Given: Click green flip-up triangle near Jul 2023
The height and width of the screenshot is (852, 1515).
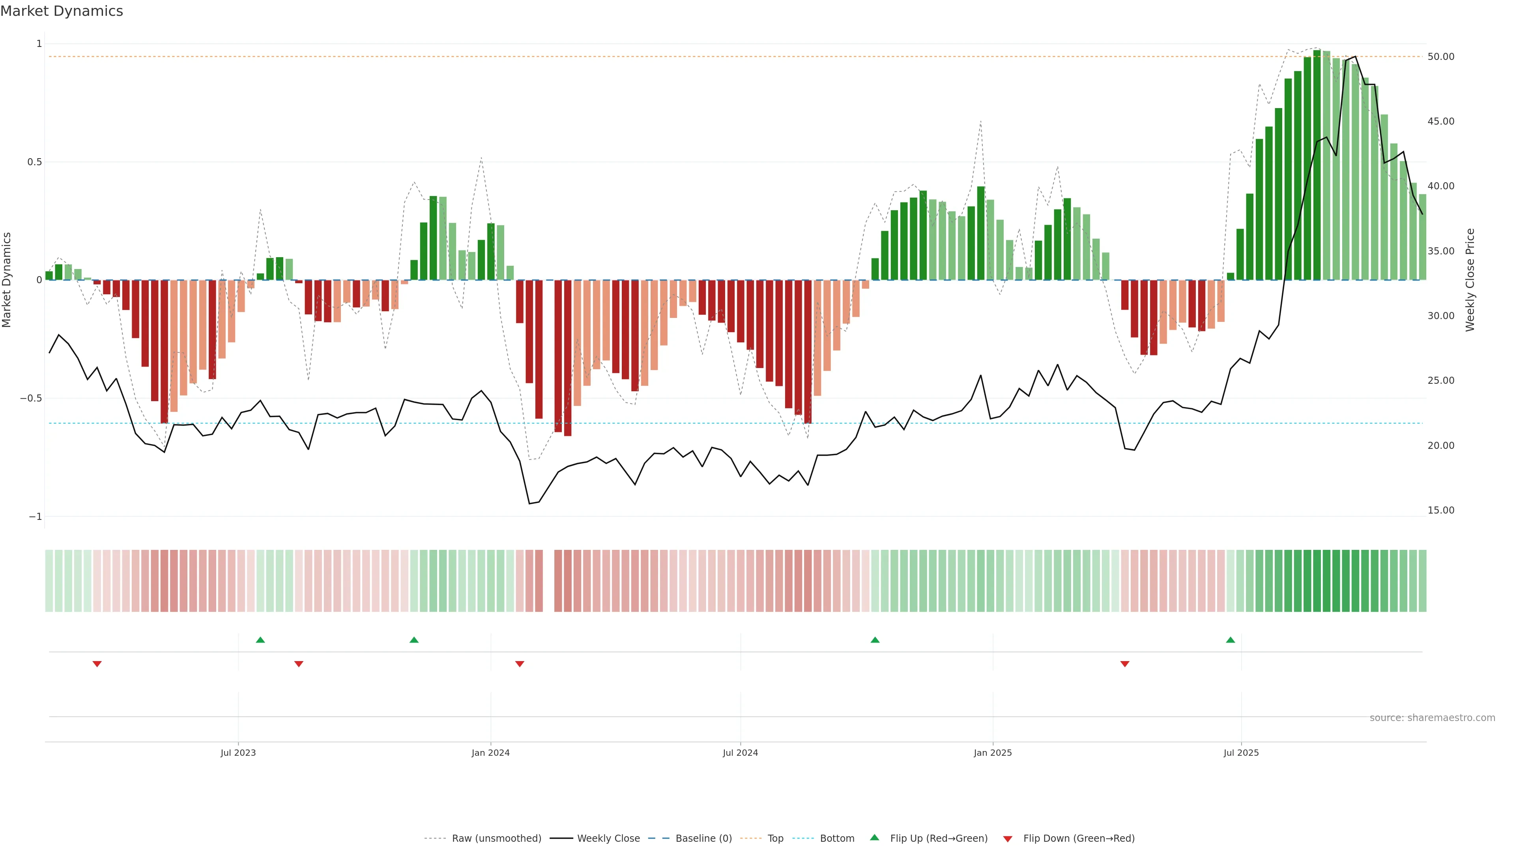Looking at the screenshot, I should 260,640.
